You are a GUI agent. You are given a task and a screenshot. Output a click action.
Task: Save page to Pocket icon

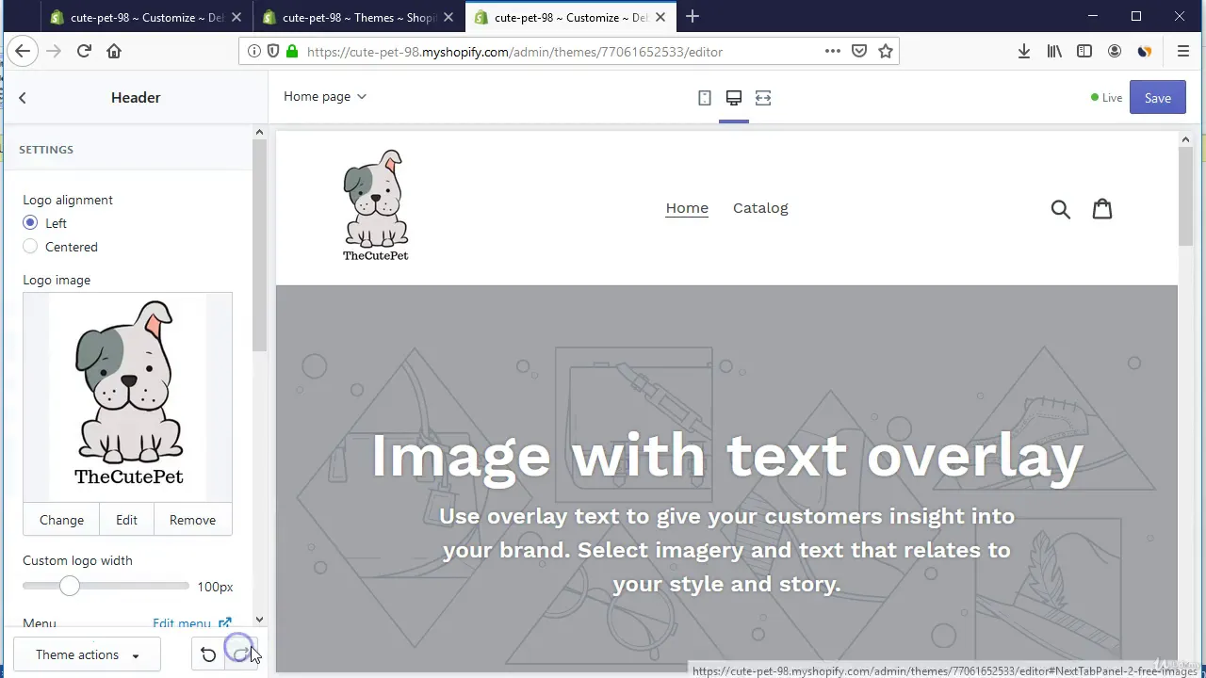pyautogui.click(x=859, y=52)
